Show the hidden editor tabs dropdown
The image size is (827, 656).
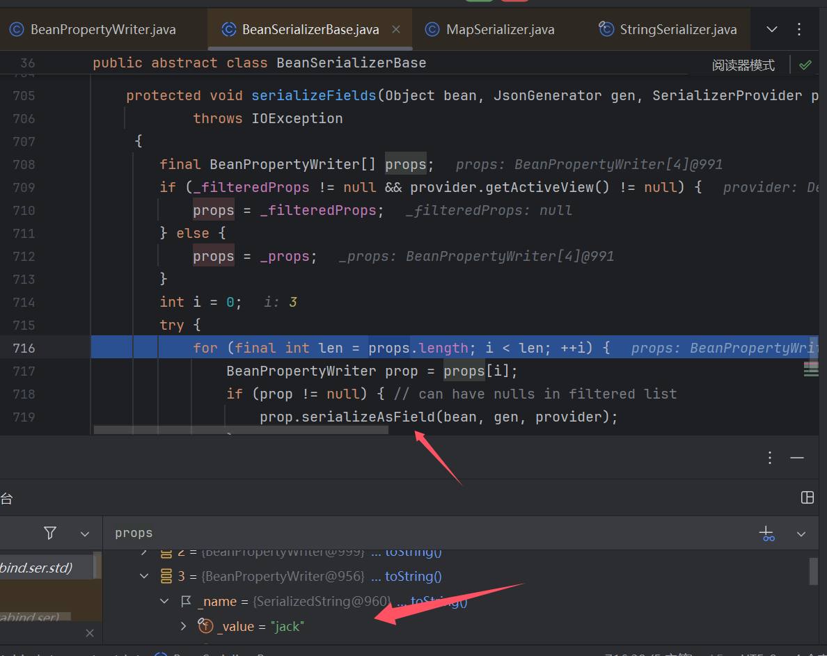click(x=771, y=29)
